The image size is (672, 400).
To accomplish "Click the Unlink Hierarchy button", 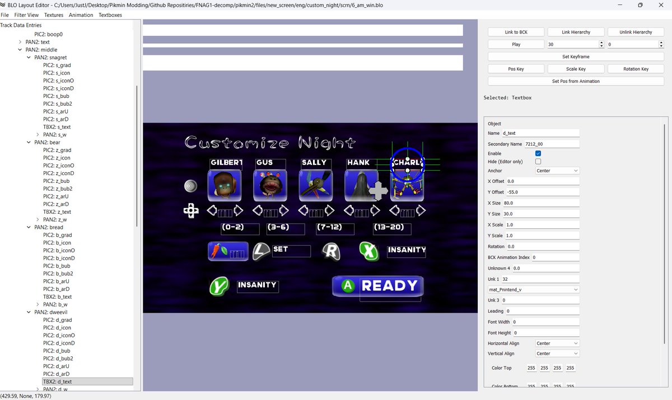I will click(x=636, y=32).
